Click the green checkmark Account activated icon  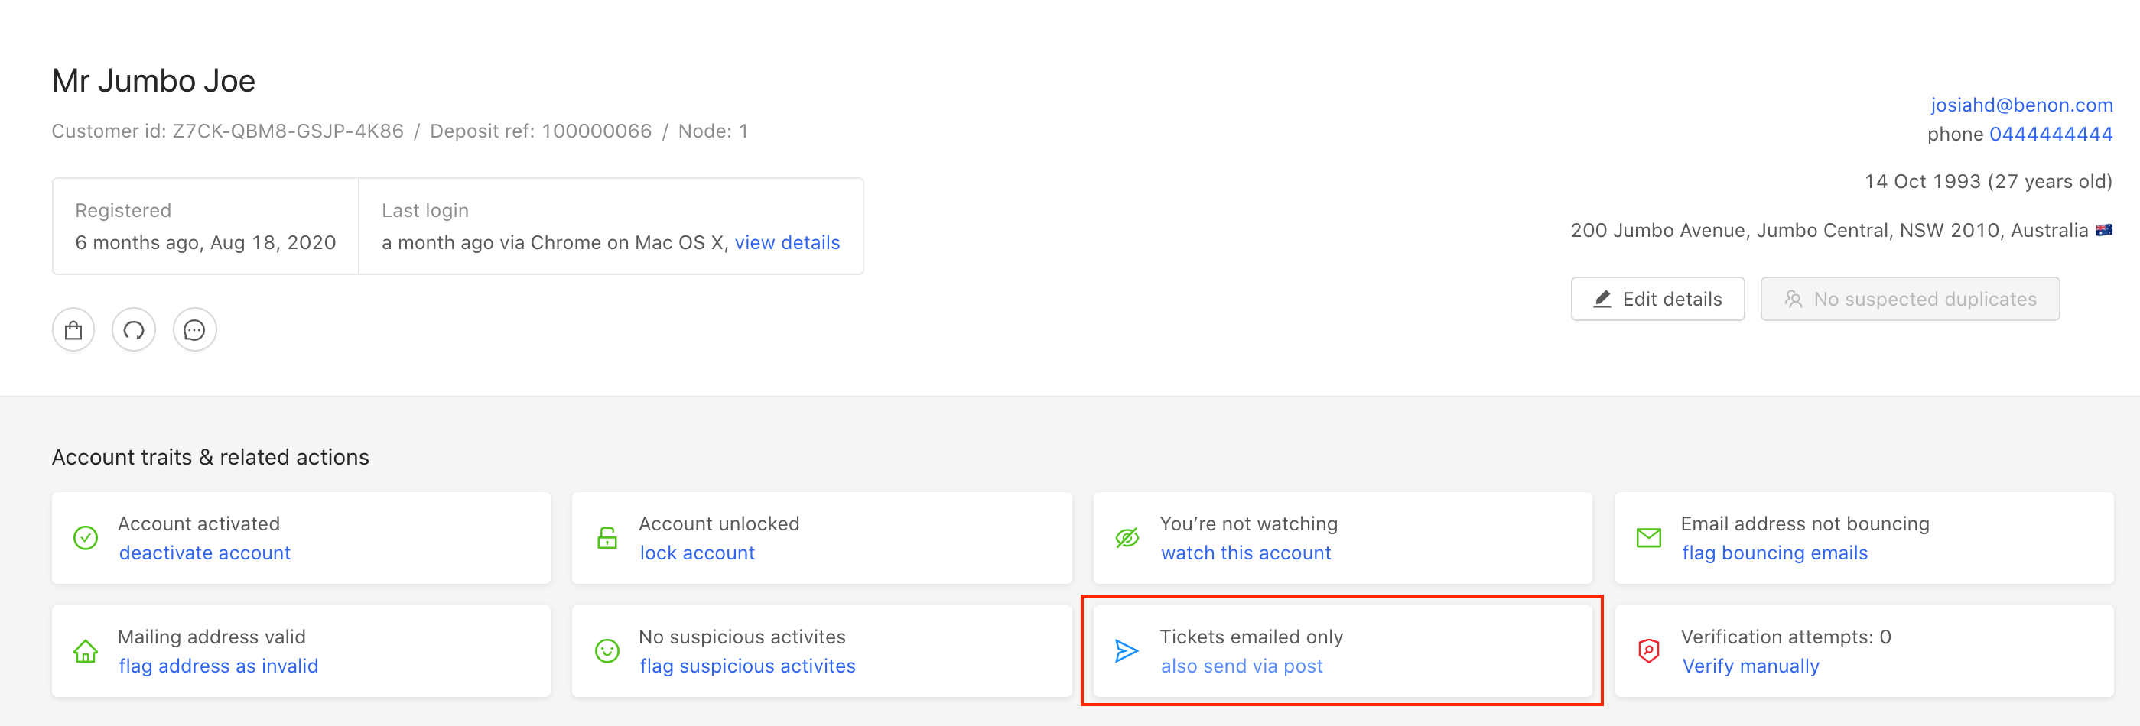[86, 538]
